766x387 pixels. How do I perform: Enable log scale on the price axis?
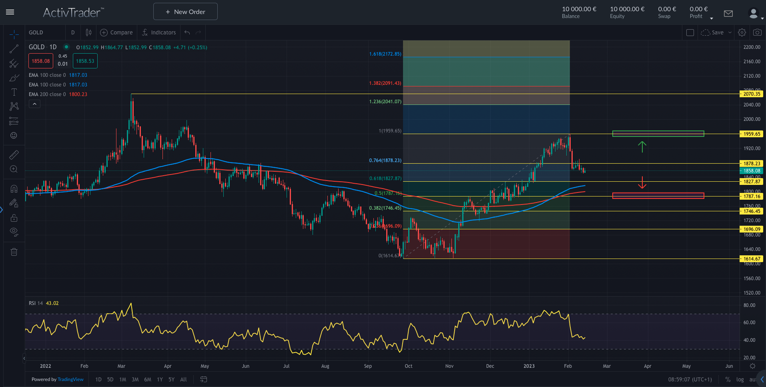(x=740, y=379)
